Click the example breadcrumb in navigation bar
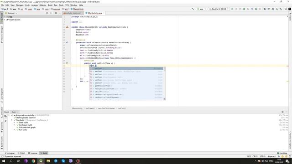Viewport: 292px width, 164px height. (56, 9)
